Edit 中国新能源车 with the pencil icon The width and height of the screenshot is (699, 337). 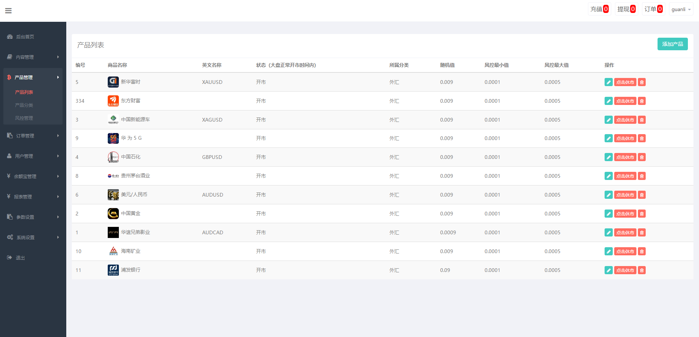click(608, 120)
